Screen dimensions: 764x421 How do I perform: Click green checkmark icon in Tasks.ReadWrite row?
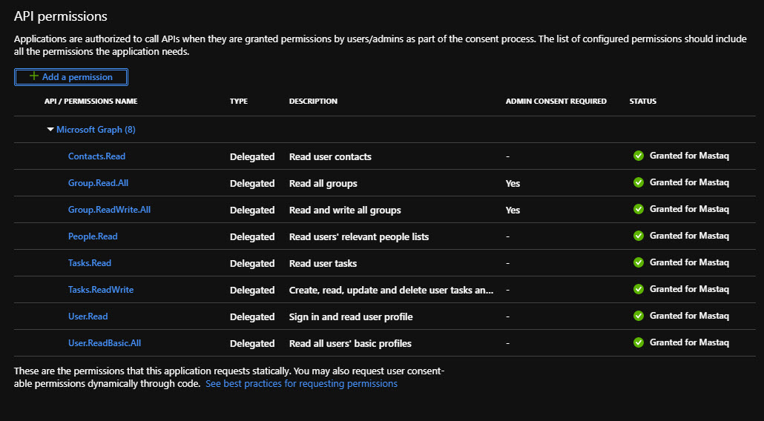pos(638,289)
